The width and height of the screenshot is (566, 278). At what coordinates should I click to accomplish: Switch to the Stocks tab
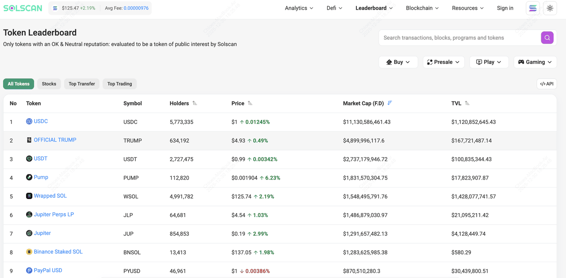(x=49, y=84)
